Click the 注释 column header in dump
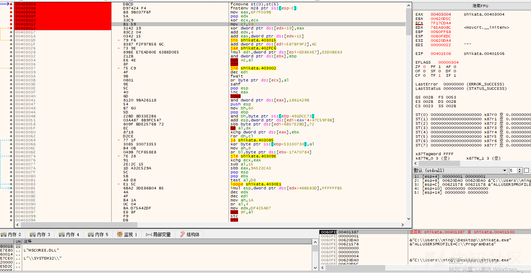 pos(167,241)
